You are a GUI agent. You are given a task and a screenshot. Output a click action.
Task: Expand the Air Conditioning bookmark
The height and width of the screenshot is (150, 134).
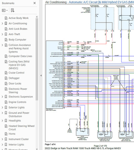click(2, 23)
